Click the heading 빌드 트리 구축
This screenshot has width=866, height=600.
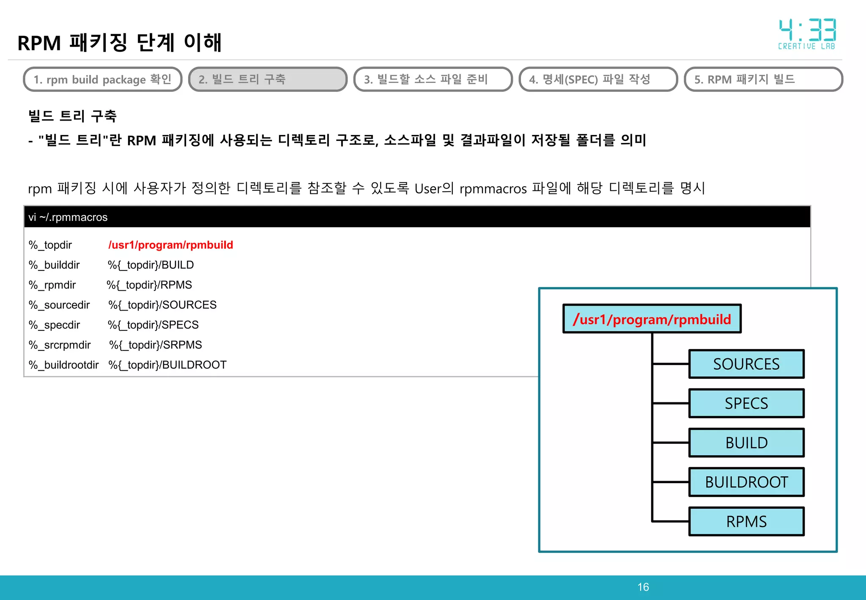(72, 116)
